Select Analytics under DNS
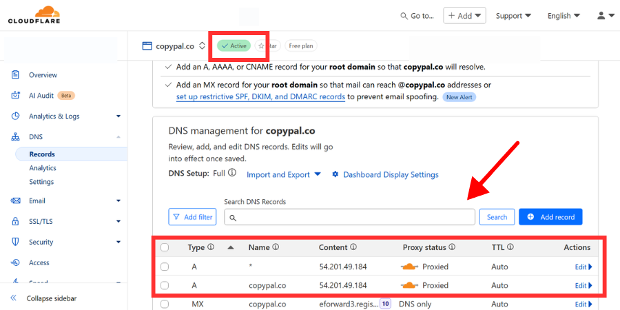Image resolution: width=620 pixels, height=310 pixels. click(43, 168)
